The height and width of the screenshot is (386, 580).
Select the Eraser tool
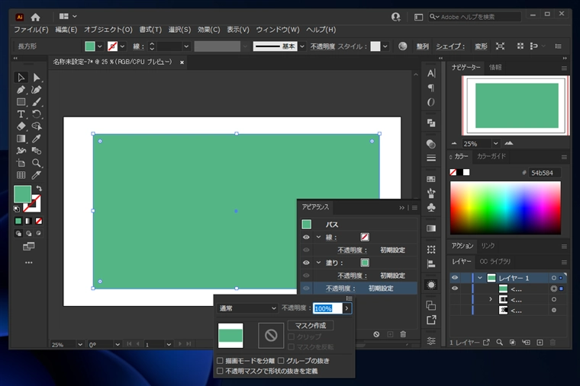[21, 126]
